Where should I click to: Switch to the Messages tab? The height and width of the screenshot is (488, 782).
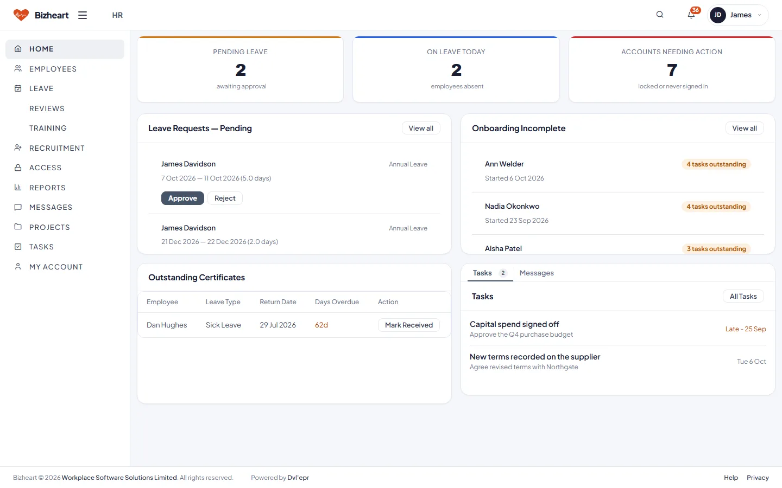pyautogui.click(x=537, y=273)
